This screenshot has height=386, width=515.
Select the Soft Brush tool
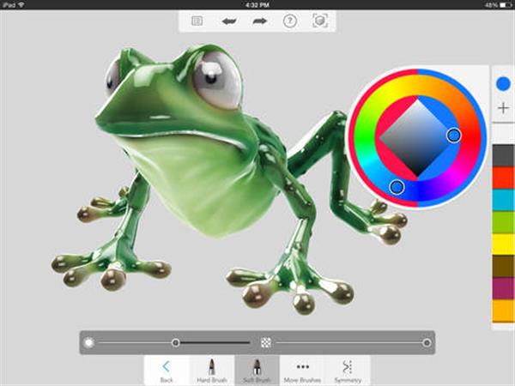[257, 371]
